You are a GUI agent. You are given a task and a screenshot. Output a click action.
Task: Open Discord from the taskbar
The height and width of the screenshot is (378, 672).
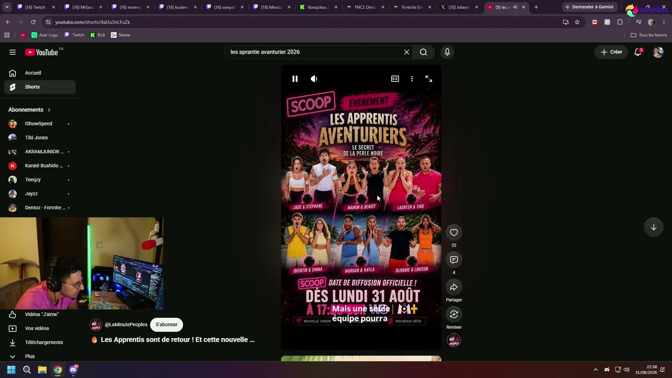pyautogui.click(x=73, y=370)
